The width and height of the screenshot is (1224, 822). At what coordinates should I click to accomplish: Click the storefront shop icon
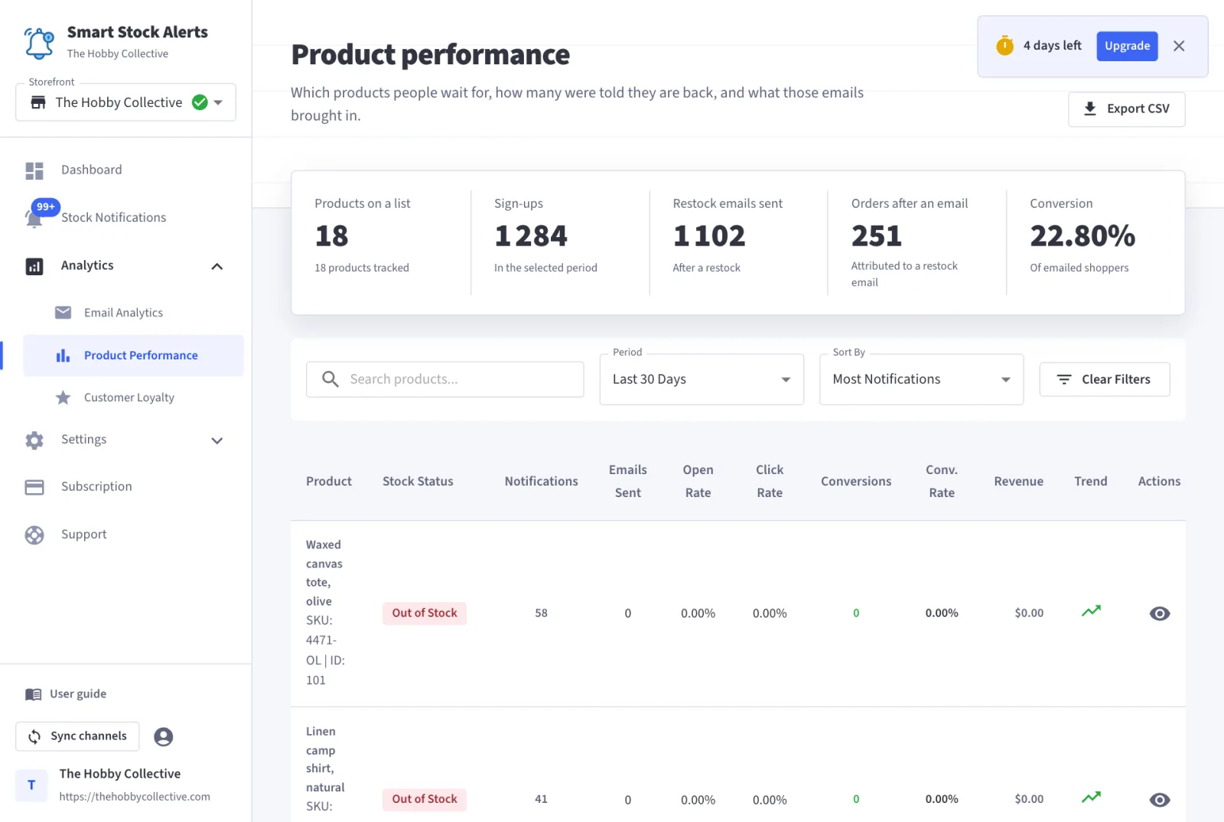click(38, 102)
